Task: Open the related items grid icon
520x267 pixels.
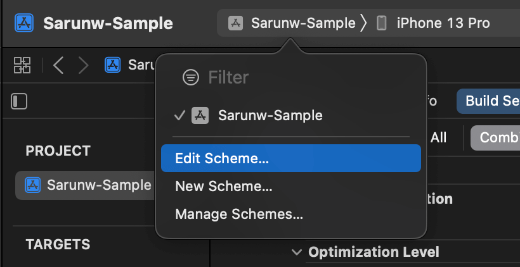Action: tap(22, 65)
